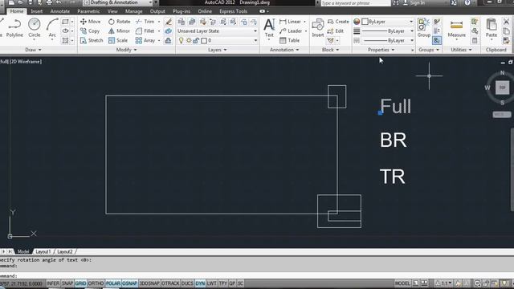514x289 pixels.
Task: Select the BR text object
Action: (x=394, y=140)
